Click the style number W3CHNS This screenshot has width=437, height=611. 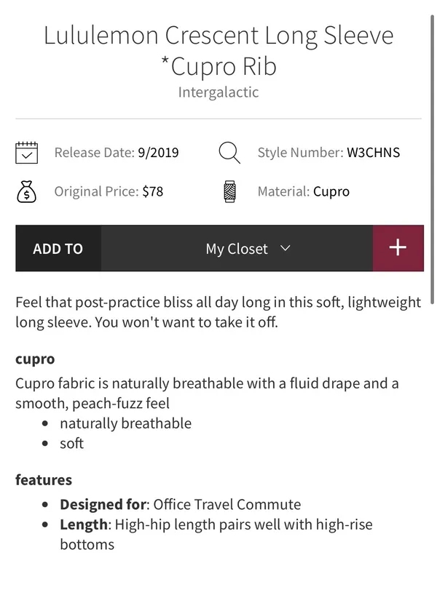point(374,153)
